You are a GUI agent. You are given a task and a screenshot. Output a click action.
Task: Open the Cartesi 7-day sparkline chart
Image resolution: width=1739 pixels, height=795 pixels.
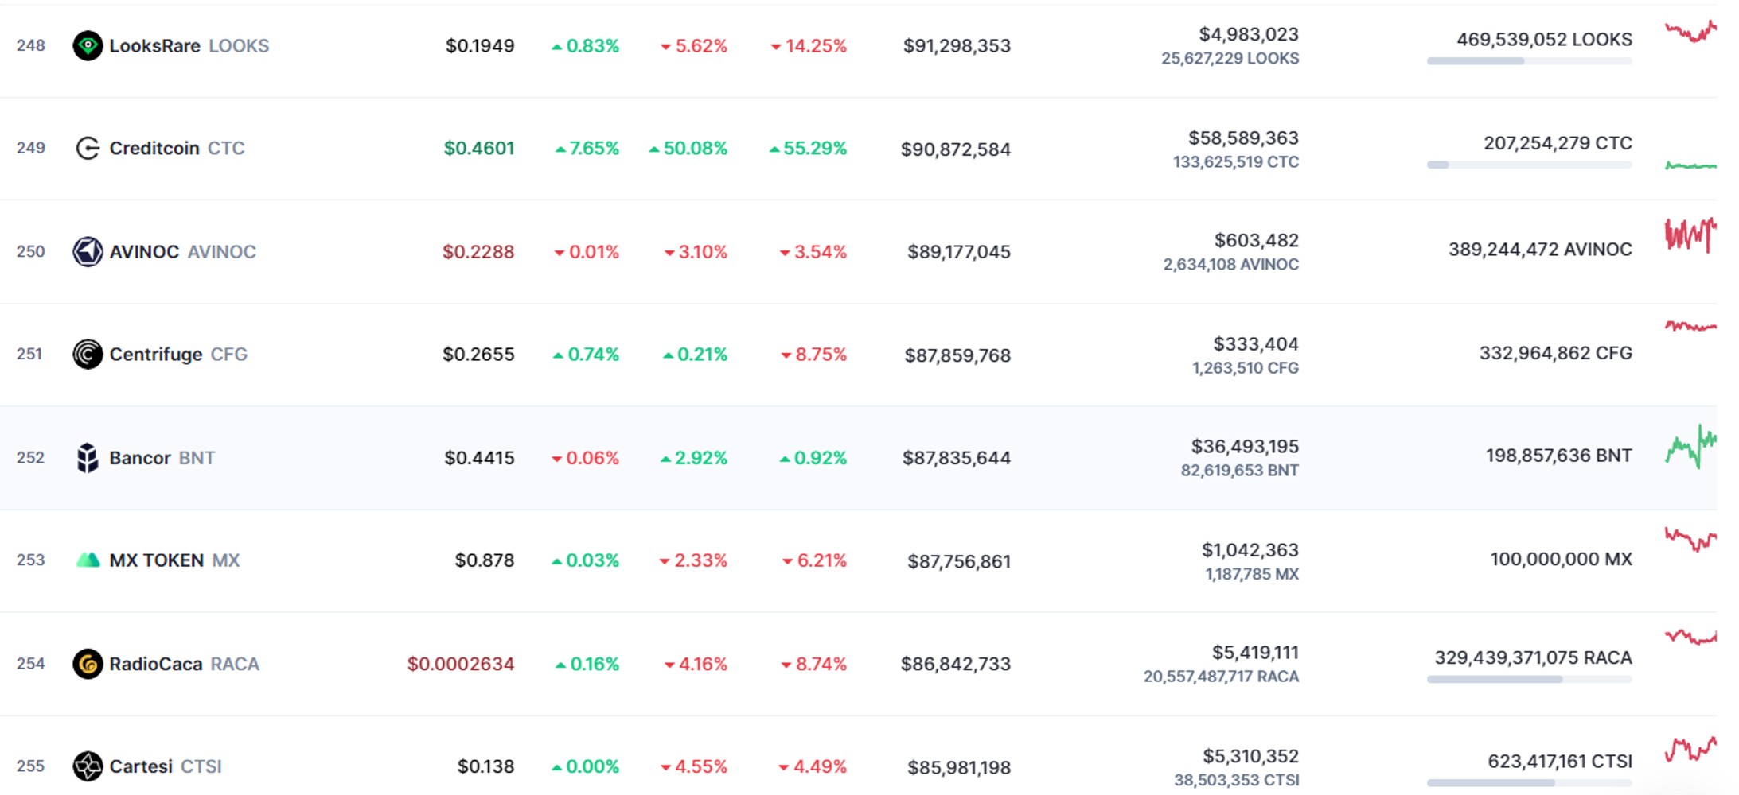point(1690,750)
